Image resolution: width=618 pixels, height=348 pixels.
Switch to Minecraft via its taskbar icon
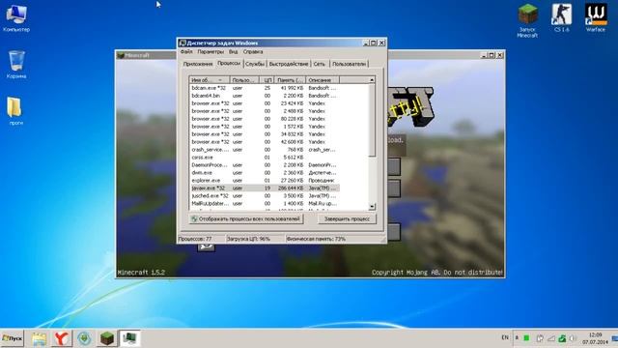click(107, 338)
